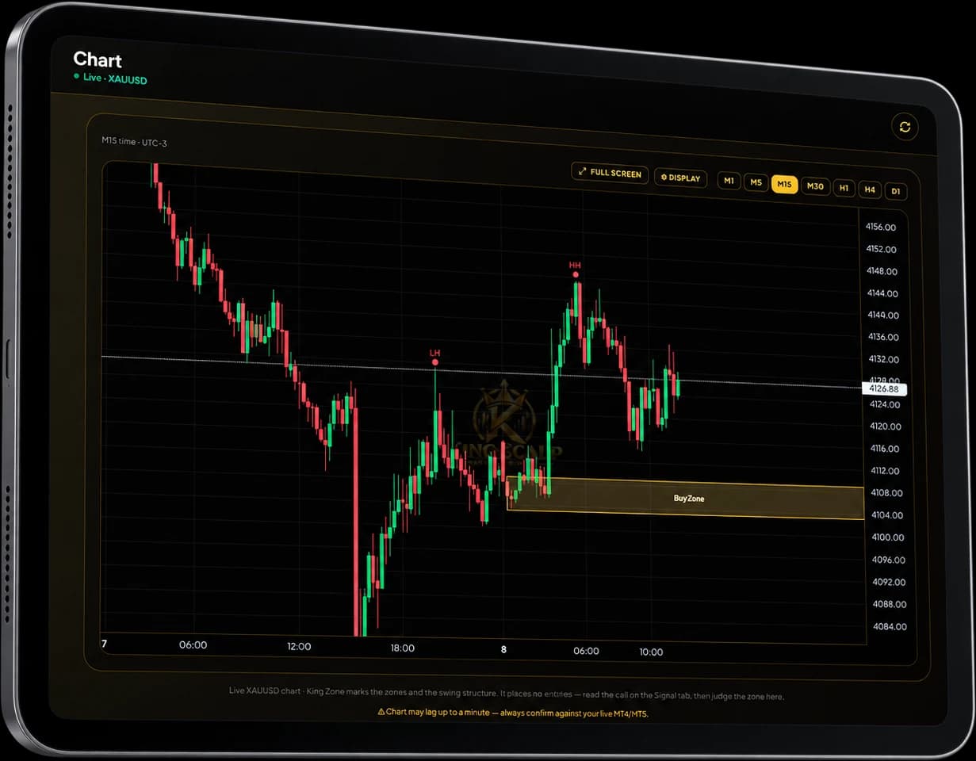
Task: Switch to the M5 timeframe
Action: (756, 183)
